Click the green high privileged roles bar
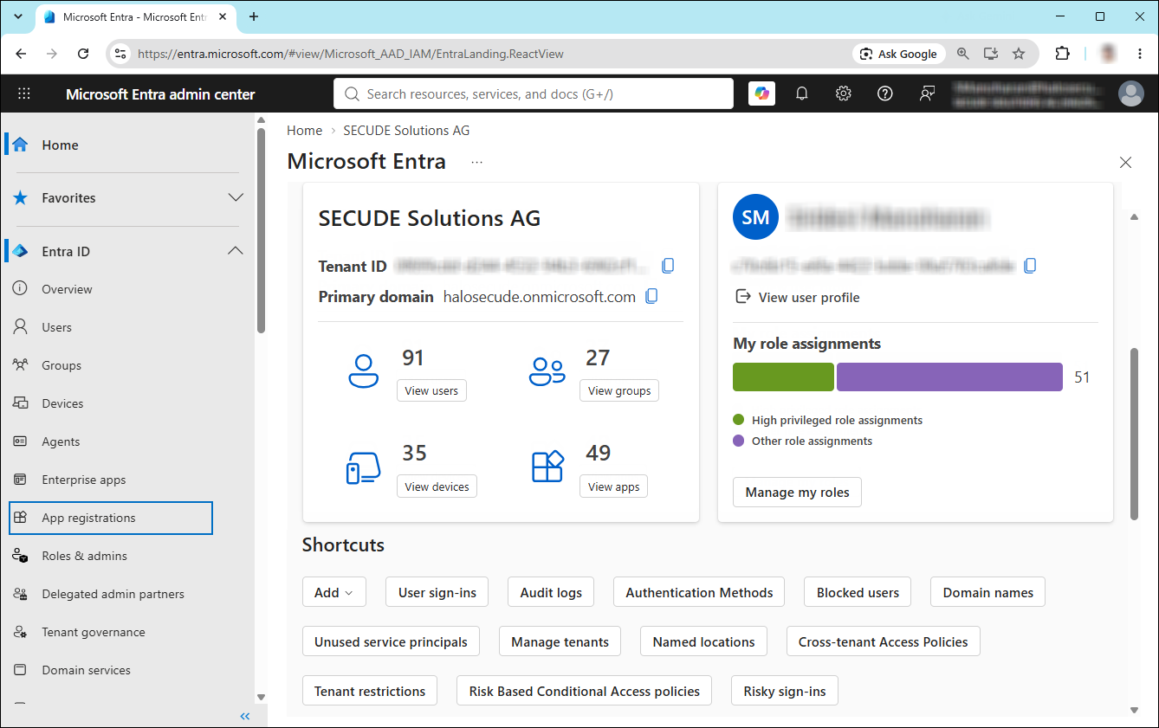 point(783,377)
